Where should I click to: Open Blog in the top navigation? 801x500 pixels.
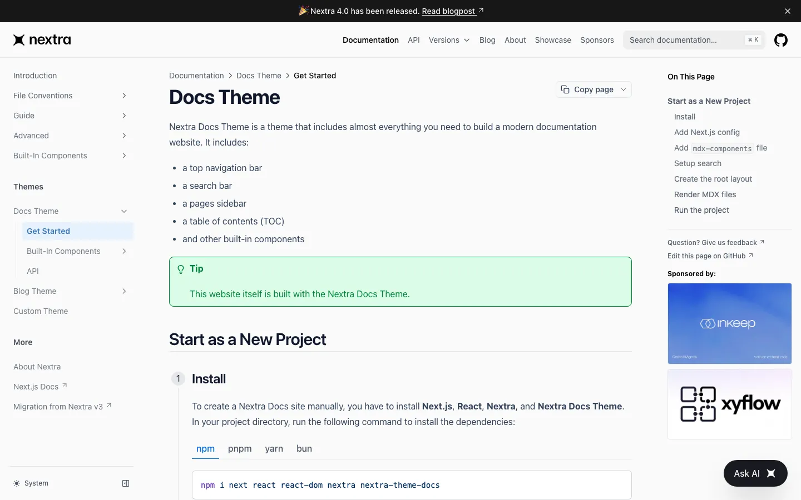(487, 40)
